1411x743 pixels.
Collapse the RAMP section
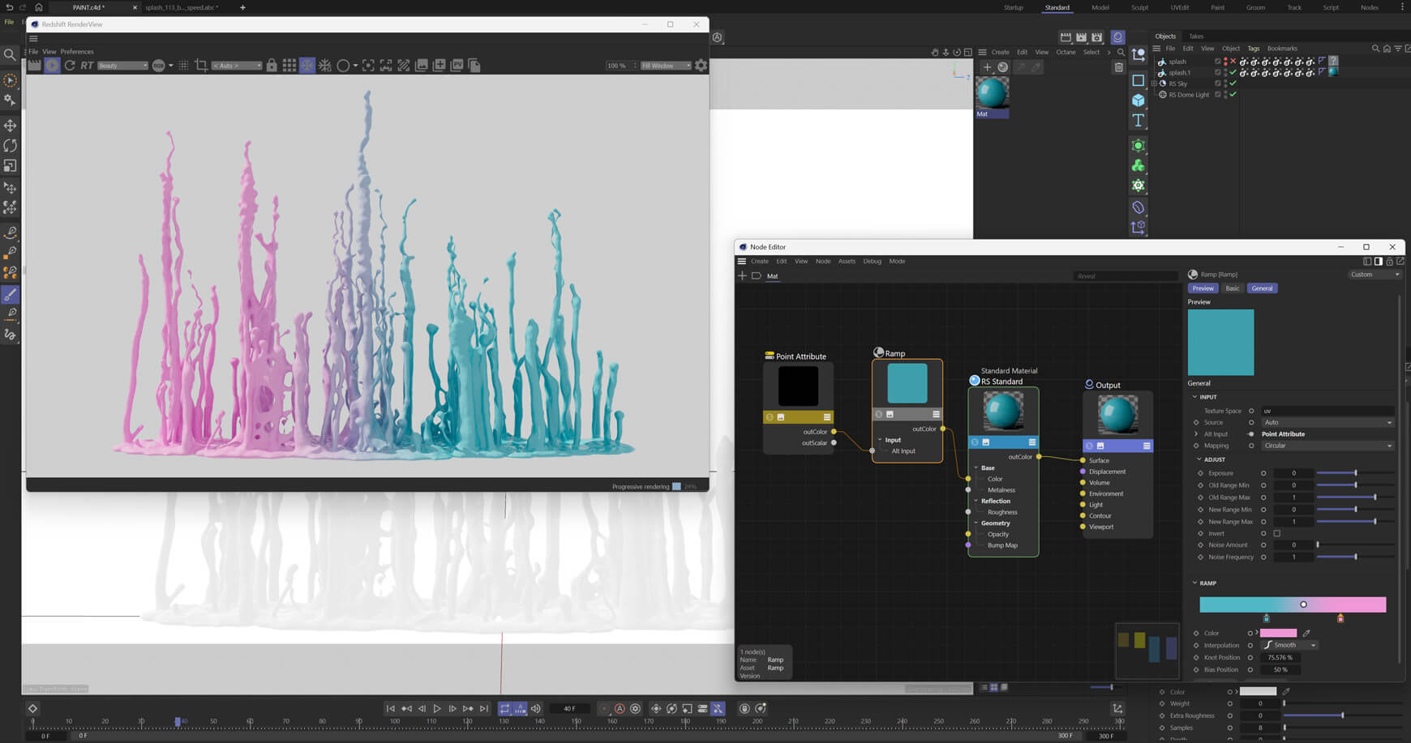click(1195, 583)
